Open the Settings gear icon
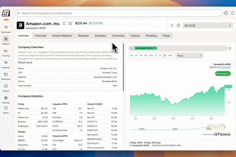The height and width of the screenshot is (157, 236). 6,98
